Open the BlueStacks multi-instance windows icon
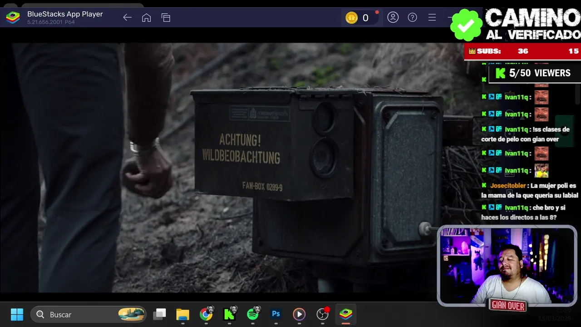The height and width of the screenshot is (327, 581). [x=166, y=18]
